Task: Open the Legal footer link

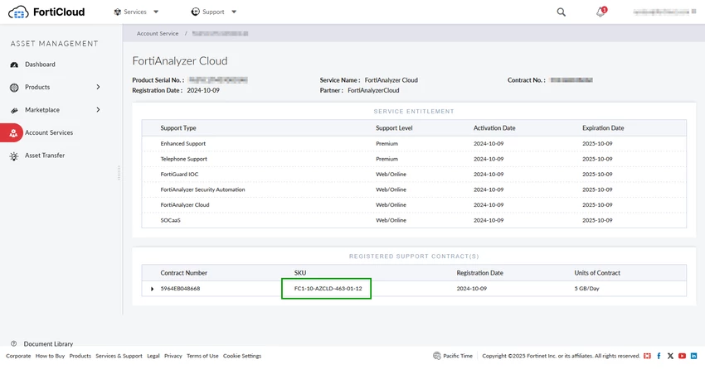Action: (153, 356)
